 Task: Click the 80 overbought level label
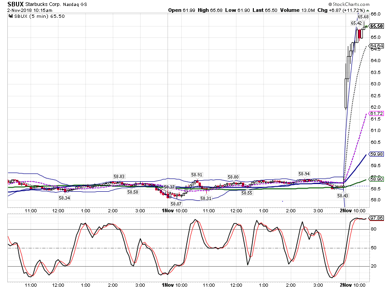374,229
